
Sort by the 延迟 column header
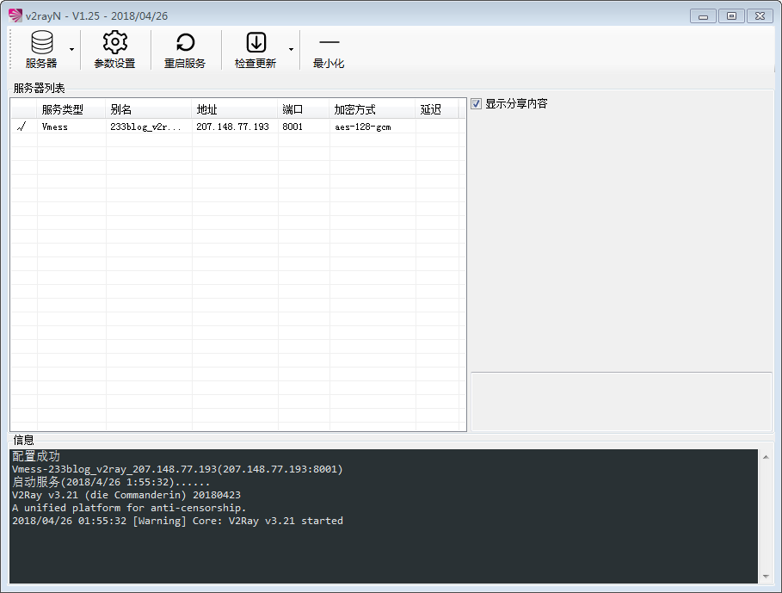click(437, 109)
